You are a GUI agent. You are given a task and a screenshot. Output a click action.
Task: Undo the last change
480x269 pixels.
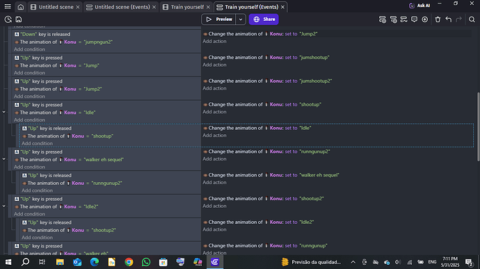point(449,19)
